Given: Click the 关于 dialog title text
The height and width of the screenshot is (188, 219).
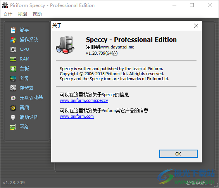Looking at the screenshot, I should (57, 26).
